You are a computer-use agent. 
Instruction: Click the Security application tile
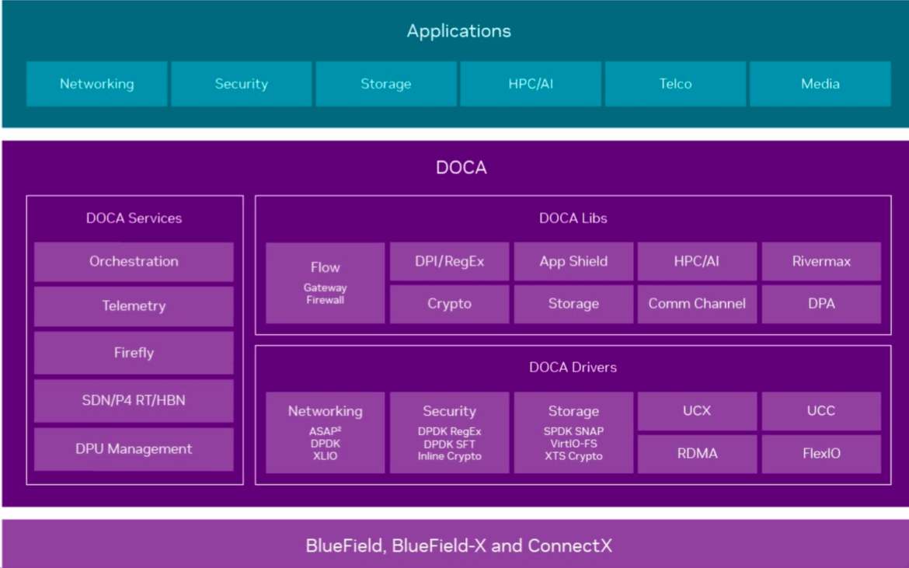pyautogui.click(x=242, y=84)
